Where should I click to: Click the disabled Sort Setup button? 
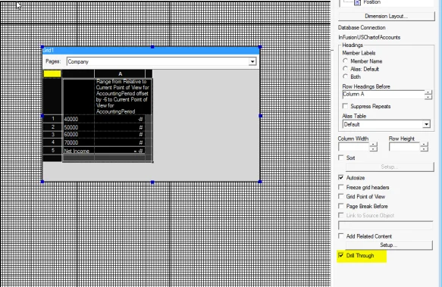tap(390, 167)
